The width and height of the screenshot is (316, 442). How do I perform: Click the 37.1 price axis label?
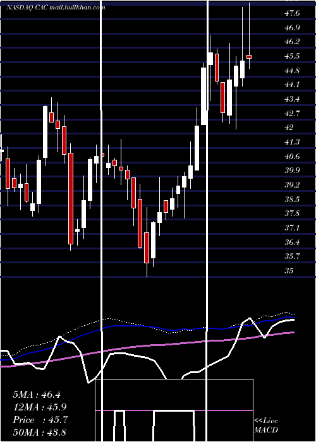coord(292,227)
